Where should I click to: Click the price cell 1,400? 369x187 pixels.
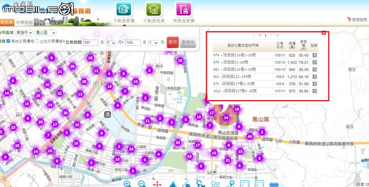pyautogui.click(x=292, y=62)
